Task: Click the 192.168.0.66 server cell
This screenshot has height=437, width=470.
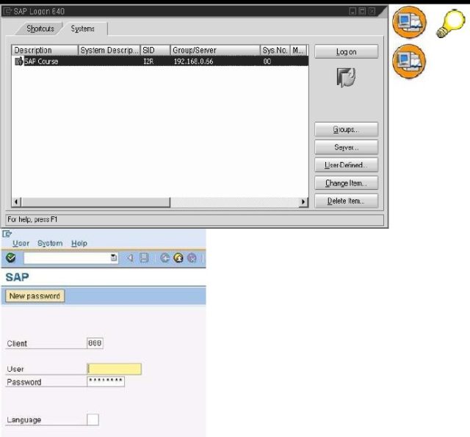Action: pyautogui.click(x=194, y=62)
